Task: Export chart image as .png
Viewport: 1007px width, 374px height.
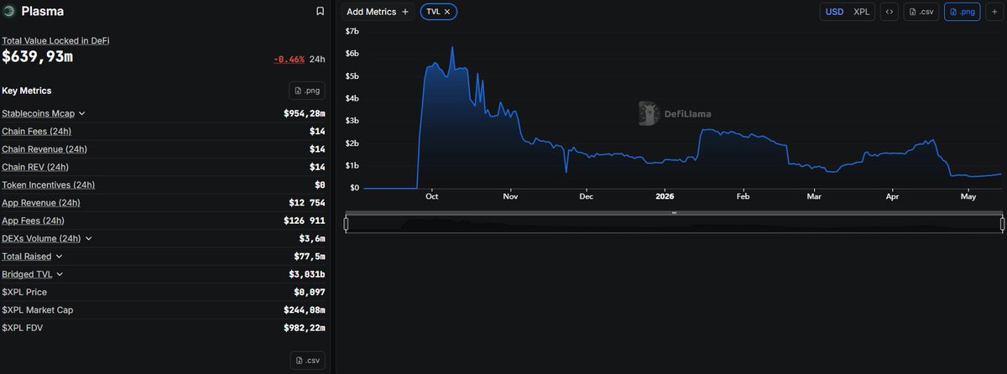Action: (x=962, y=12)
